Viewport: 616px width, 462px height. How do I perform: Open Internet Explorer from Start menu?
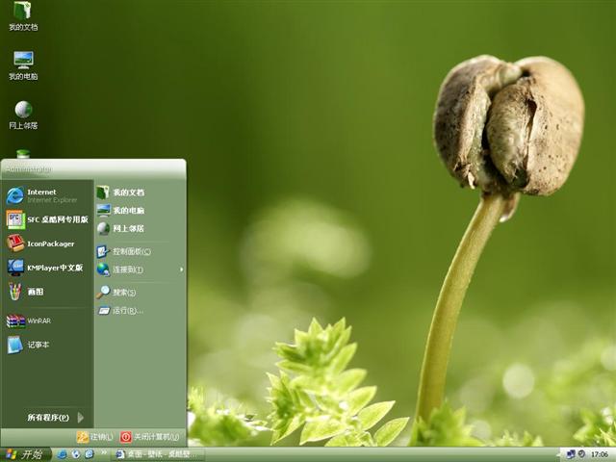[x=43, y=195]
